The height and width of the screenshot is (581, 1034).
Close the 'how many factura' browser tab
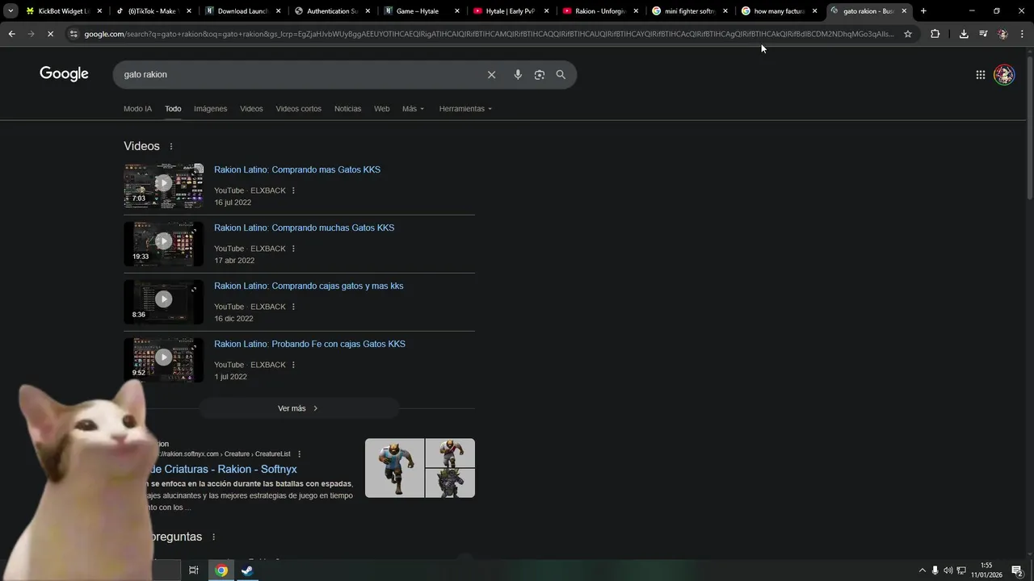click(x=814, y=11)
